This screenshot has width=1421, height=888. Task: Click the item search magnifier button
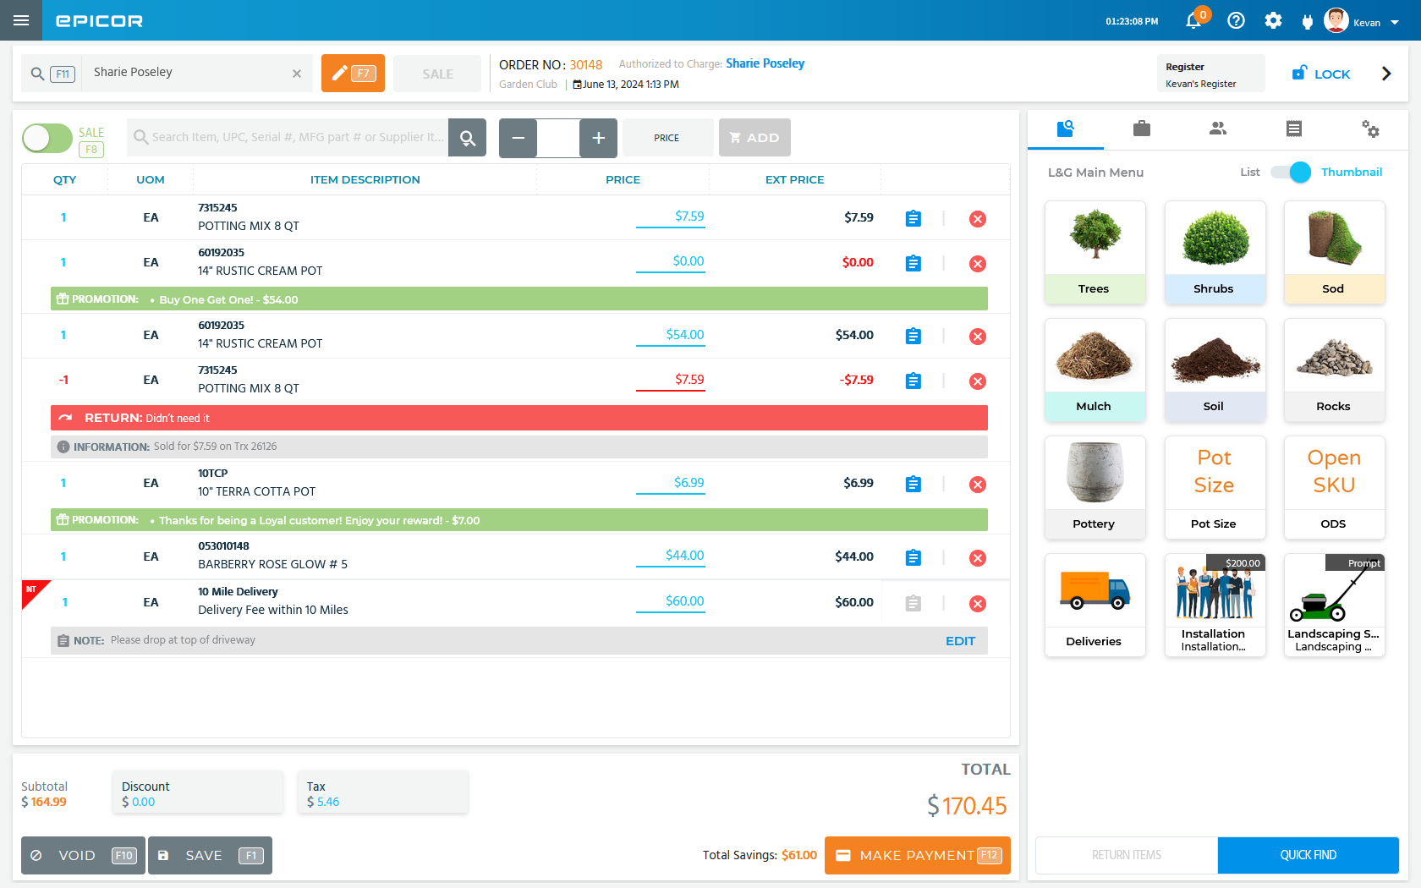coord(467,138)
